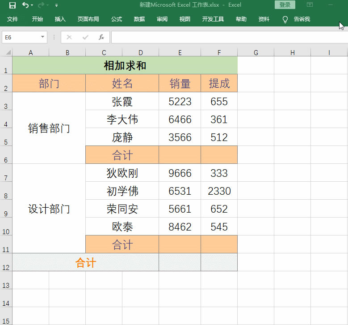Click the Cancel X icon in formula bar
348x325 pixels.
69,37
